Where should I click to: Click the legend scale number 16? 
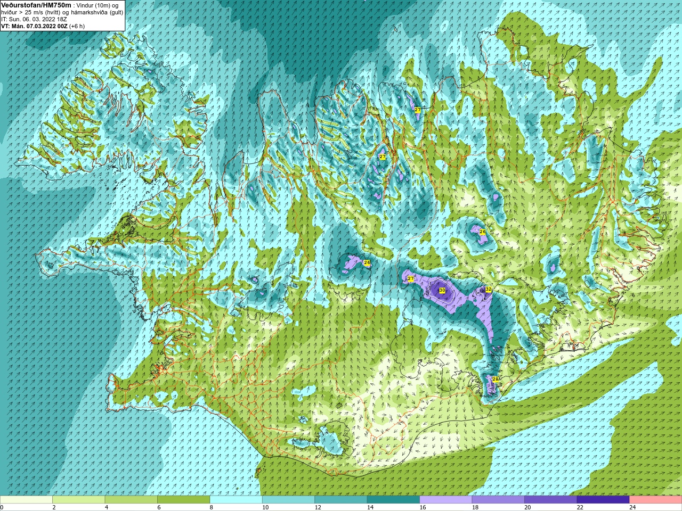coord(423,507)
